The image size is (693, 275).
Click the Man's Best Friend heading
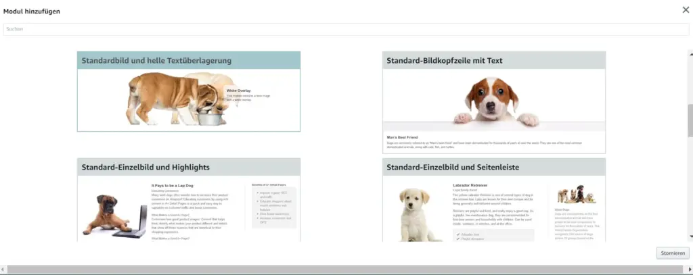click(402, 137)
